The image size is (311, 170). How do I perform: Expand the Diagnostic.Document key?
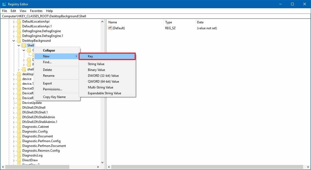point(14,136)
